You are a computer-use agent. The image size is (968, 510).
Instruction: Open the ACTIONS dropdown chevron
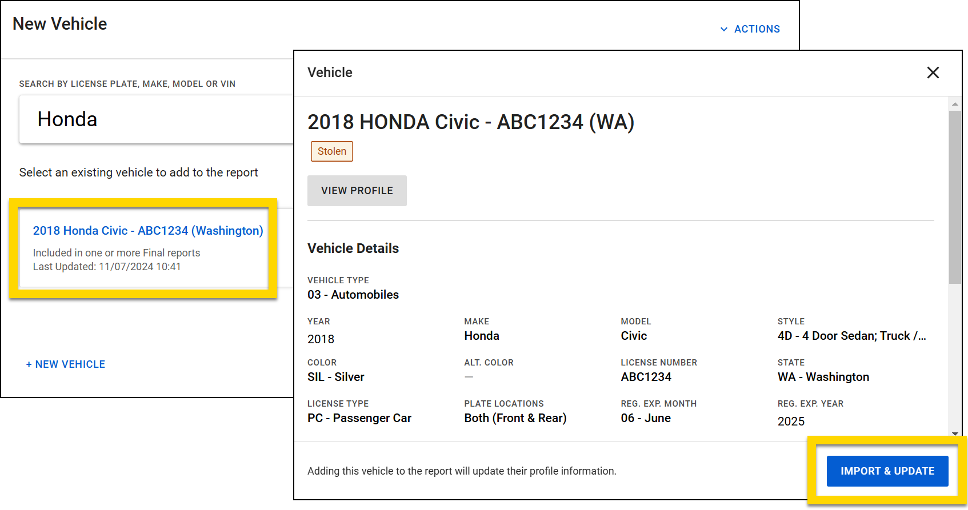tap(723, 29)
